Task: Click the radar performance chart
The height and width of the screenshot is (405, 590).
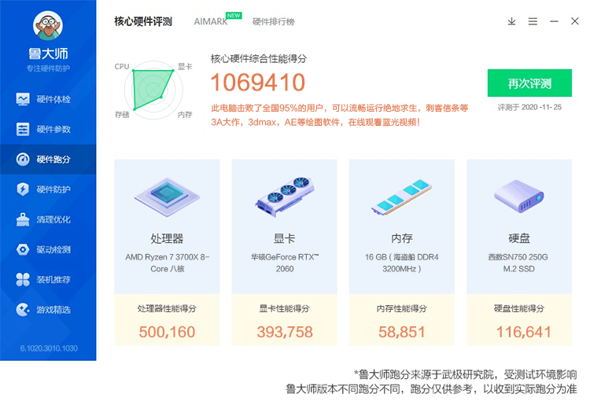Action: pyautogui.click(x=153, y=90)
